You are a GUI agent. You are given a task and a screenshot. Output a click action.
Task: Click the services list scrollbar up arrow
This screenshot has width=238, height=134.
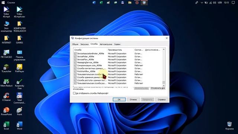coord(164,50)
